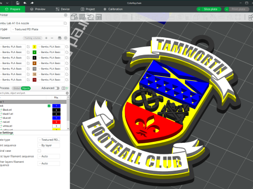Click the add model cube icon
This screenshot has width=253, height=189.
coord(74,17)
